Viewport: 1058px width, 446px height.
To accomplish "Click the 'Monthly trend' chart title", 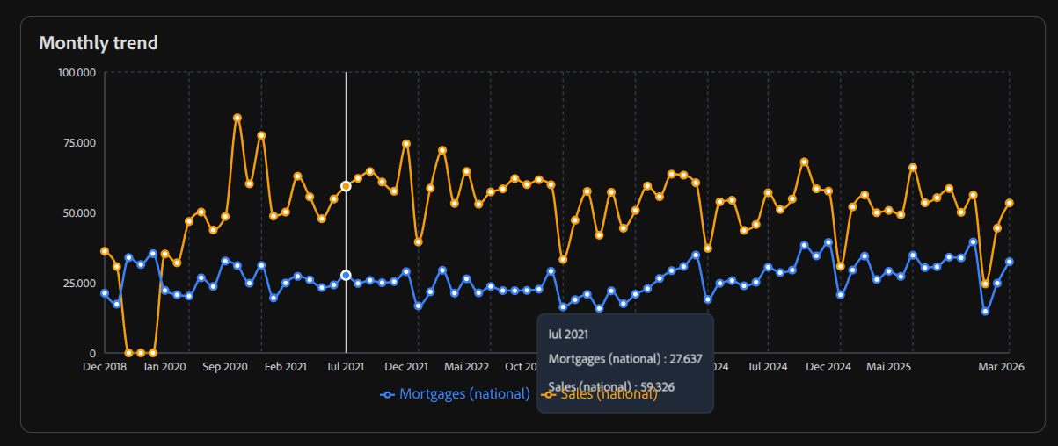I will click(99, 42).
